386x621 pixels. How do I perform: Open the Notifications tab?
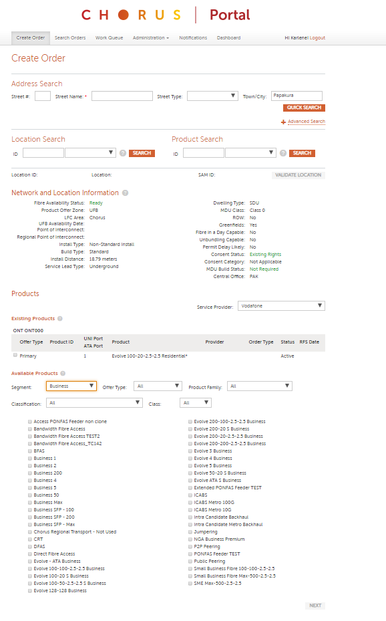pos(193,38)
